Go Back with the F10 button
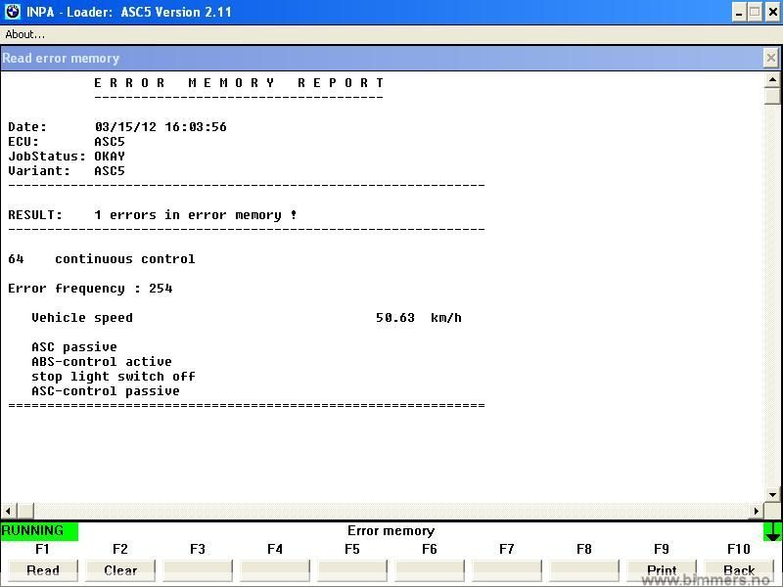 click(x=739, y=570)
